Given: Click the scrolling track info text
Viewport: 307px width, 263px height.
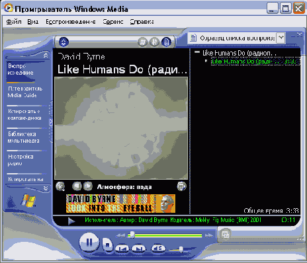Looking at the screenshot, I should coord(173,220).
